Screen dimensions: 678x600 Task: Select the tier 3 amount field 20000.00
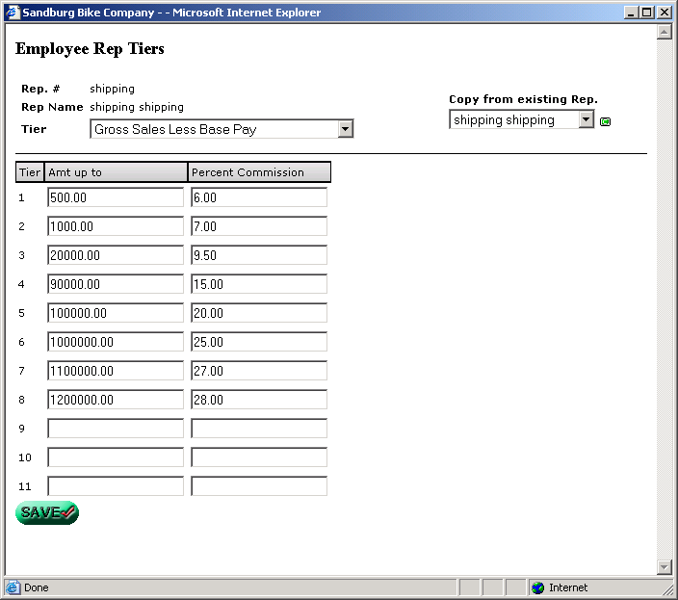tap(116, 255)
